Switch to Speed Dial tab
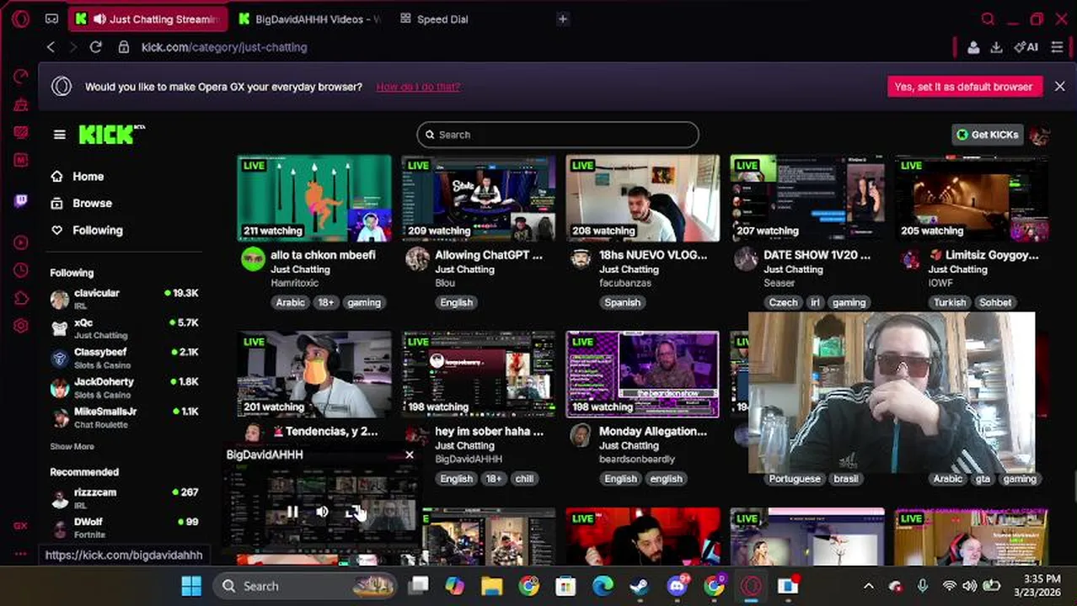 tap(435, 19)
